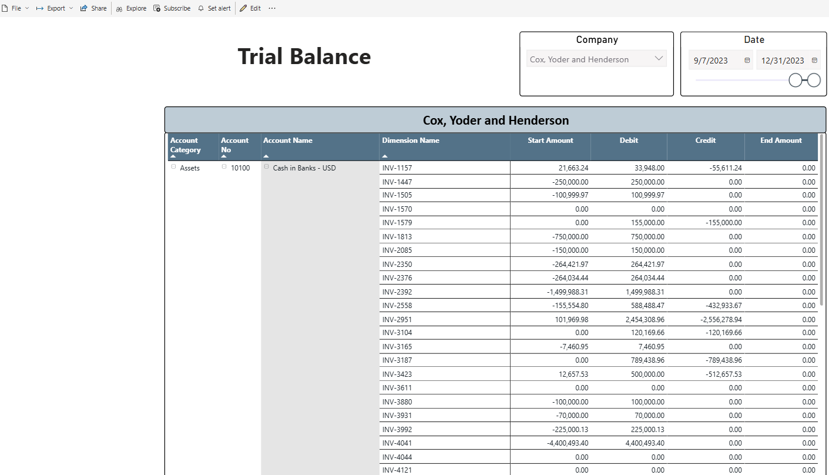Viewport: 829px width, 475px height.
Task: Open the Export dropdown menu
Action: 55,8
